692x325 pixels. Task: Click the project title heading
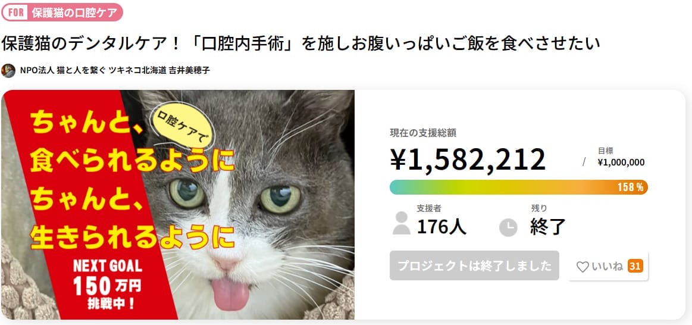tap(300, 43)
